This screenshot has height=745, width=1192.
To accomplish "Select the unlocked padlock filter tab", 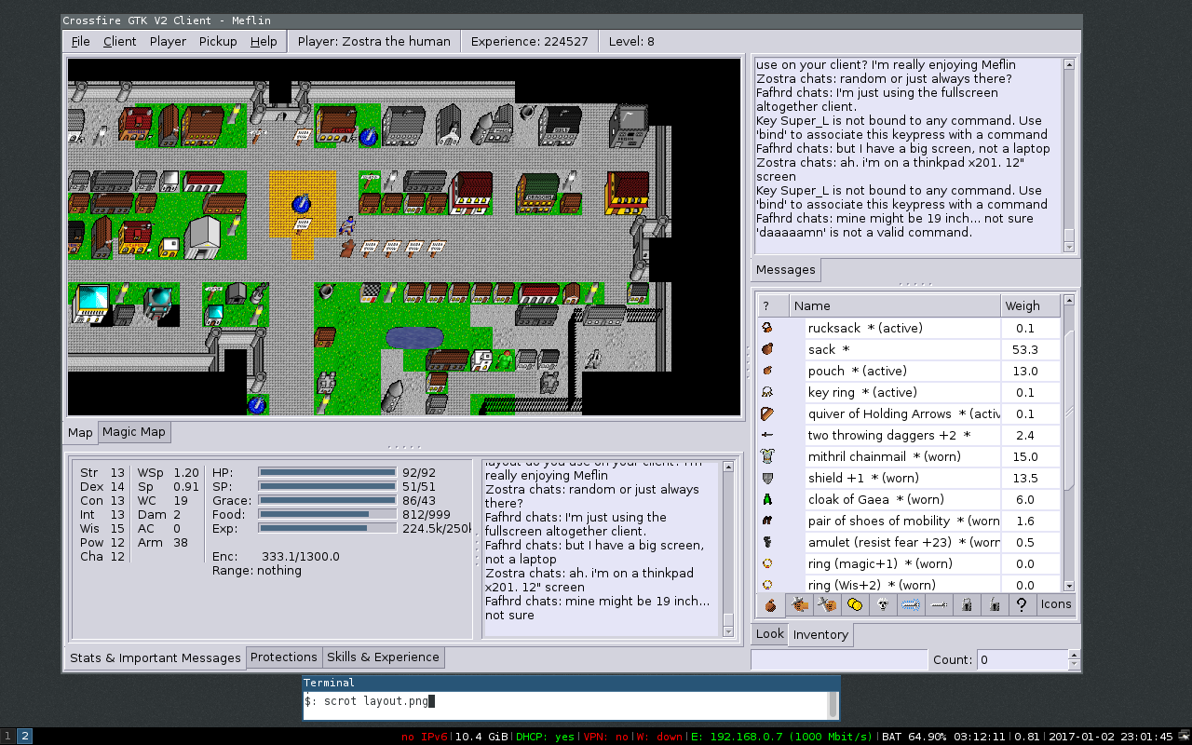I will pos(995,604).
